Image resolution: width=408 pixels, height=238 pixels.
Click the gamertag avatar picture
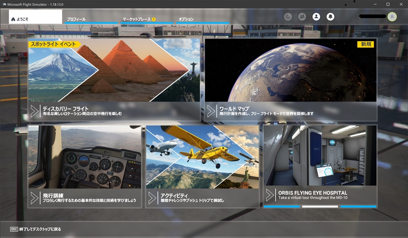(392, 17)
